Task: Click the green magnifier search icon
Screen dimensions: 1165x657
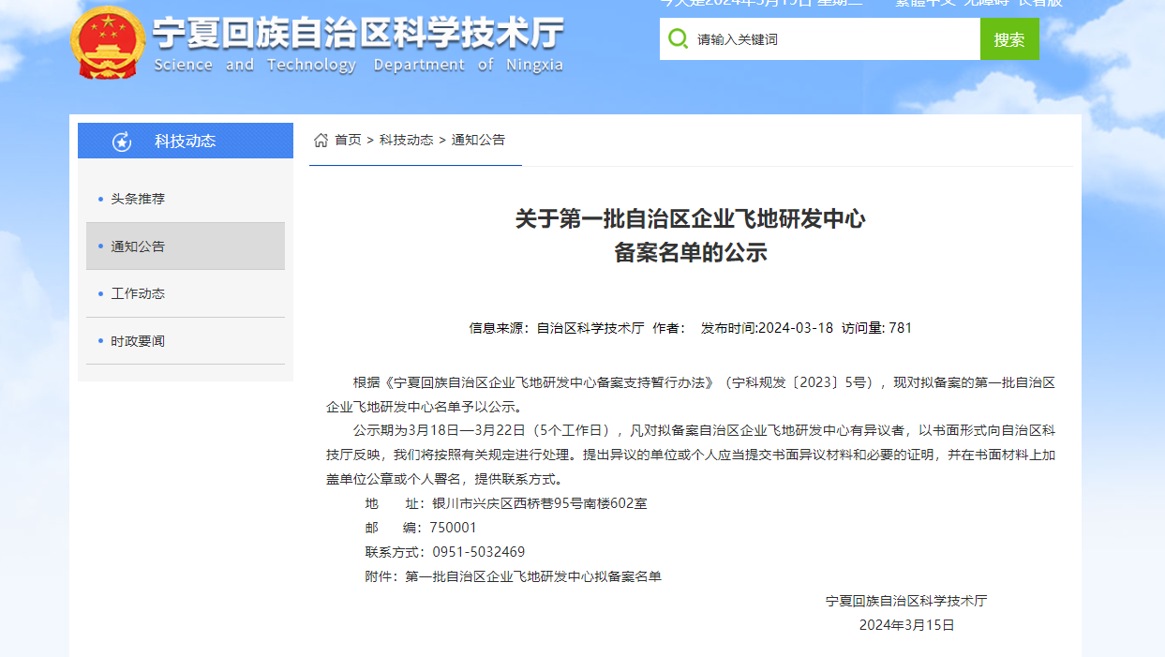Action: [x=678, y=38]
